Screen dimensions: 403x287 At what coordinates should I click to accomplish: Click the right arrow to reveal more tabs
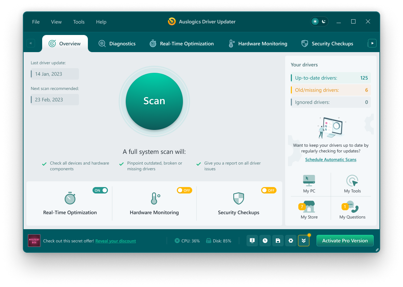coord(372,43)
